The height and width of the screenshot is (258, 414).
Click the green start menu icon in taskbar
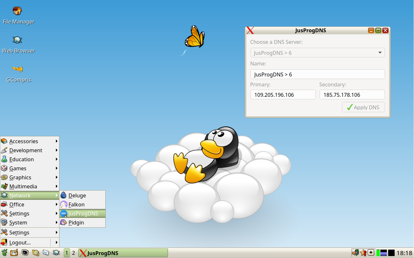point(5,253)
